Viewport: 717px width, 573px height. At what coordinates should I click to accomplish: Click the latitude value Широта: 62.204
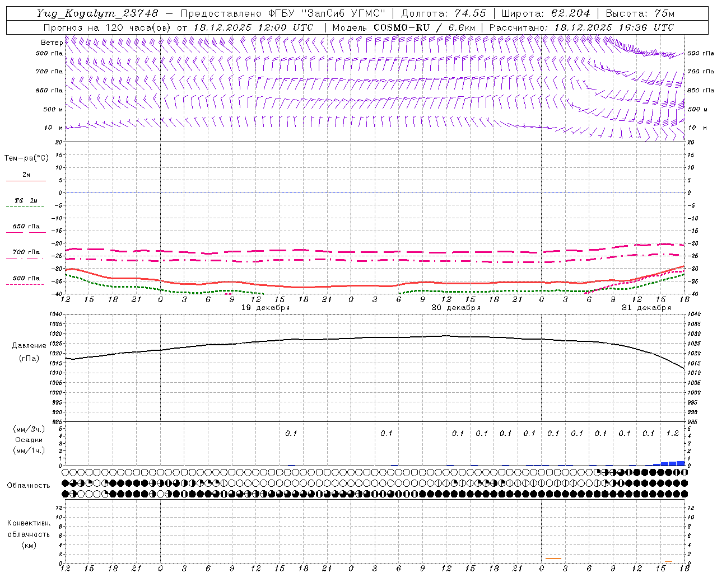pyautogui.click(x=546, y=13)
